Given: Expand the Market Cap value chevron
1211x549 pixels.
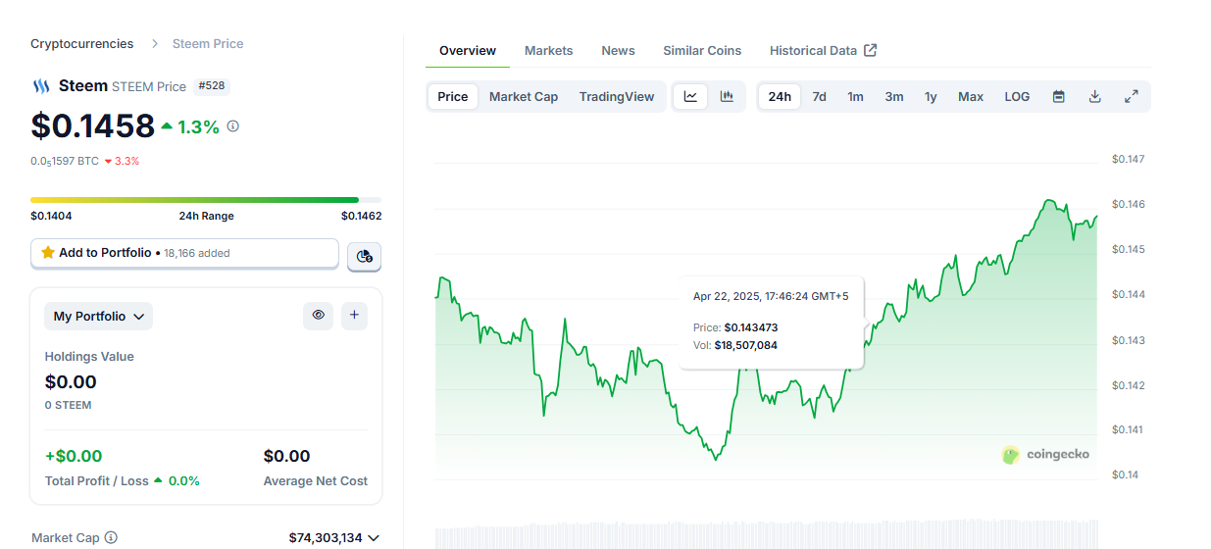Looking at the screenshot, I should [373, 537].
